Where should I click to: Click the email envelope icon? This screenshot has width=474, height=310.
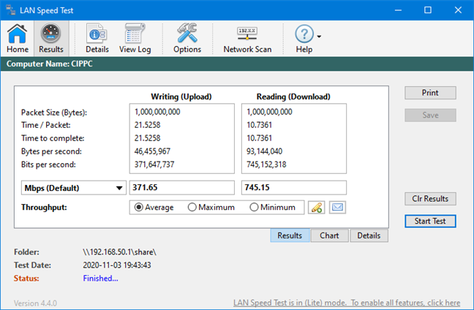337,208
